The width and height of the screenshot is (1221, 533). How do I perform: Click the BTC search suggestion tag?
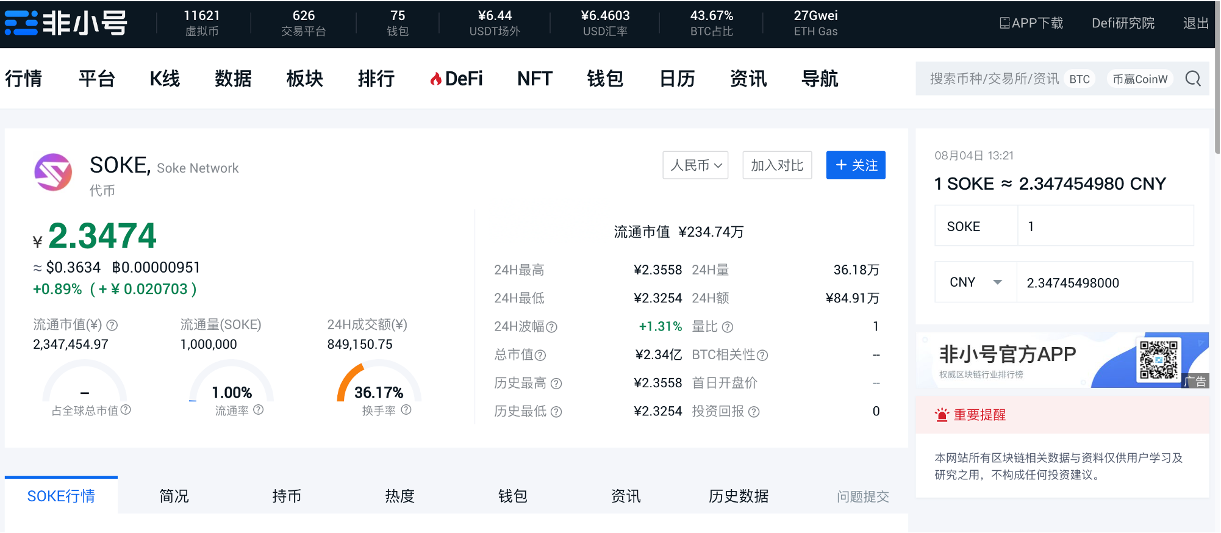tap(1079, 79)
